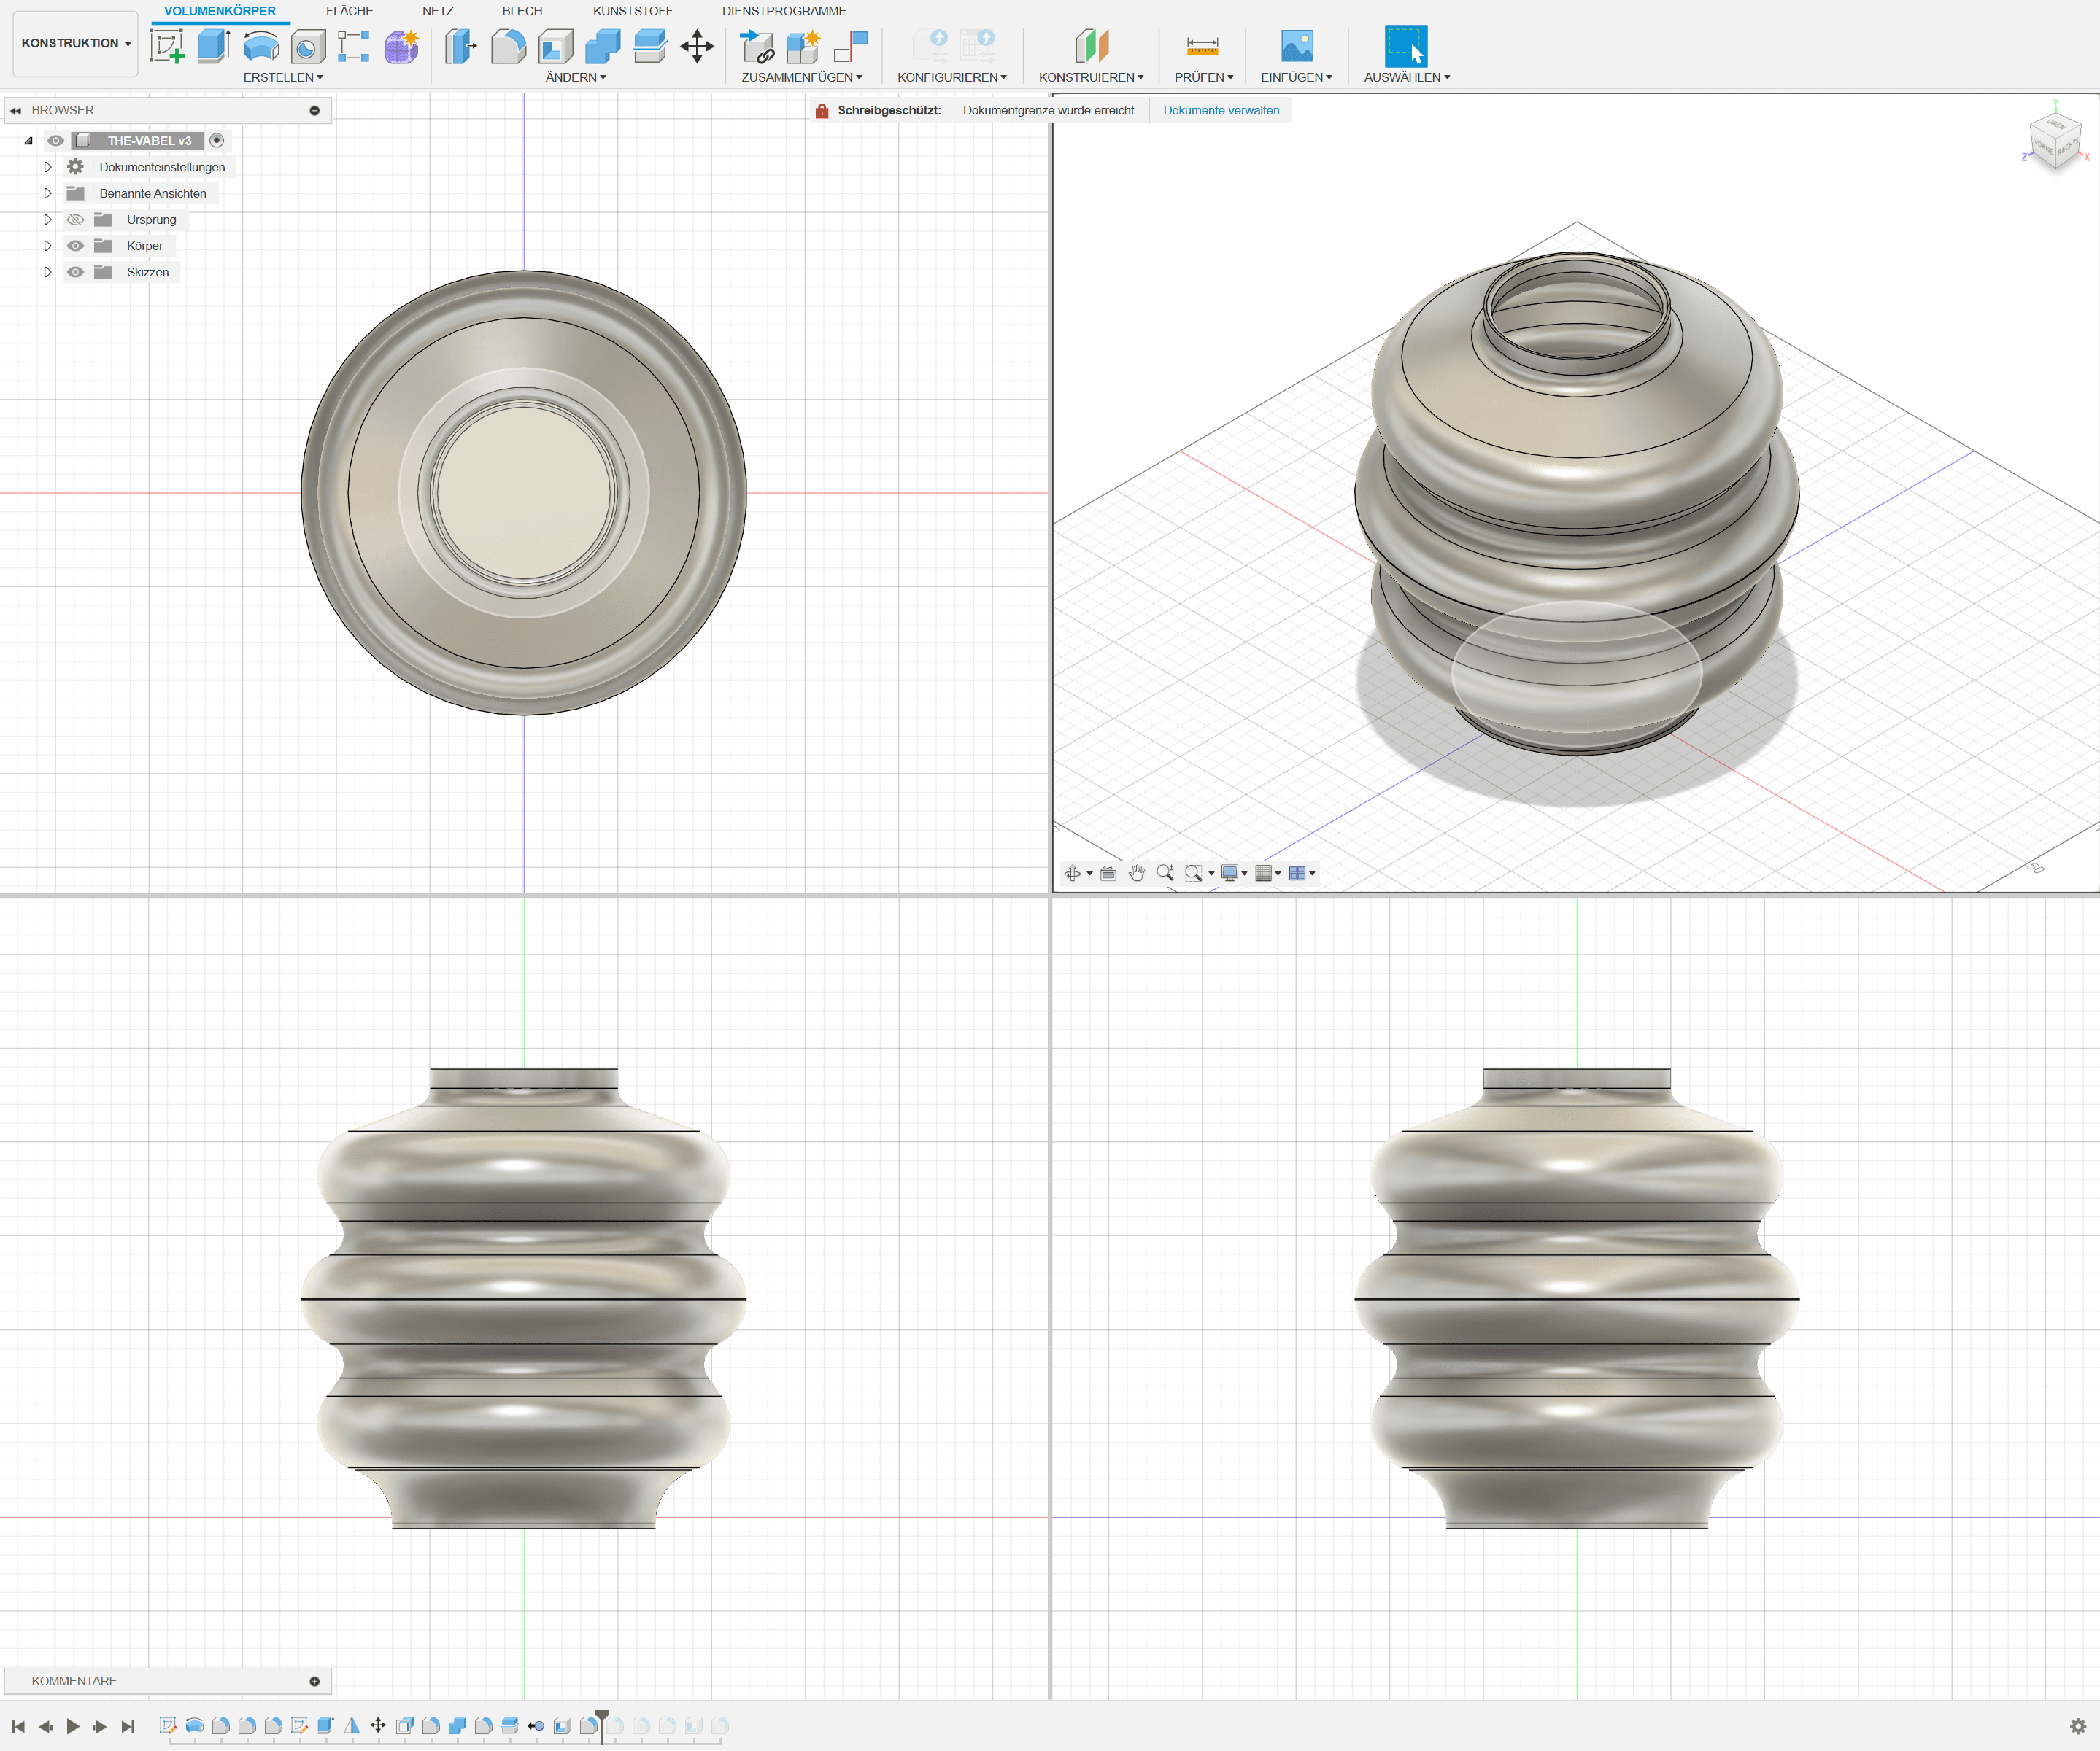Screen dimensions: 2100x1751
Task: Show the hidden Ursprung folder
Action: tap(75, 220)
